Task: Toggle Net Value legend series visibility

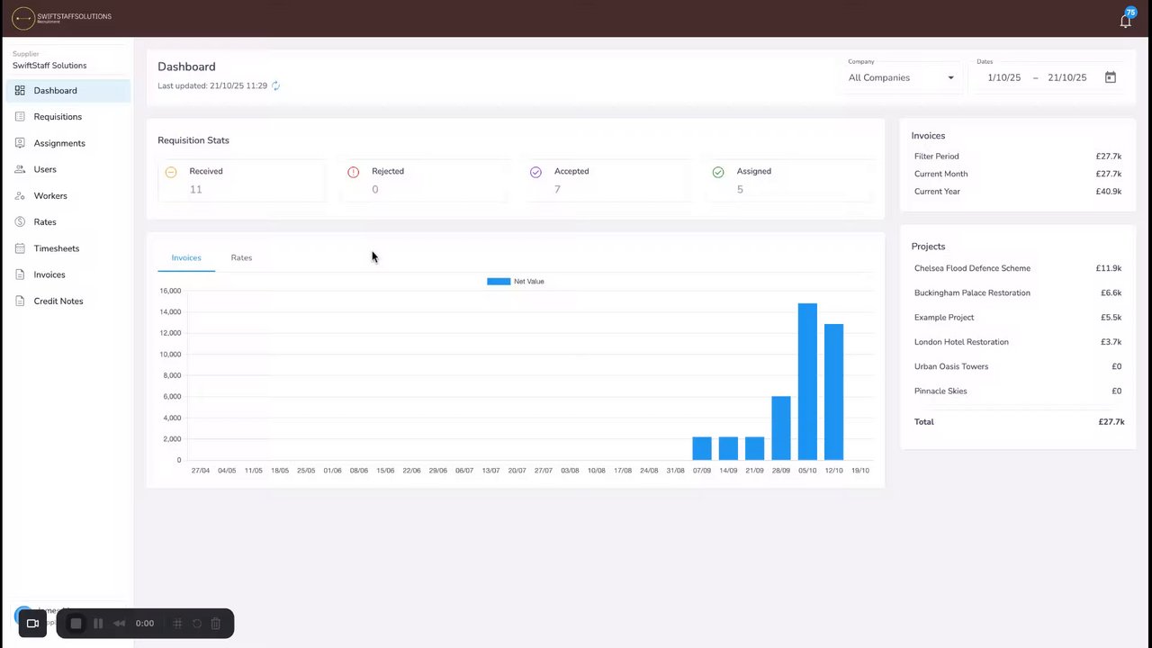Action: click(x=516, y=282)
